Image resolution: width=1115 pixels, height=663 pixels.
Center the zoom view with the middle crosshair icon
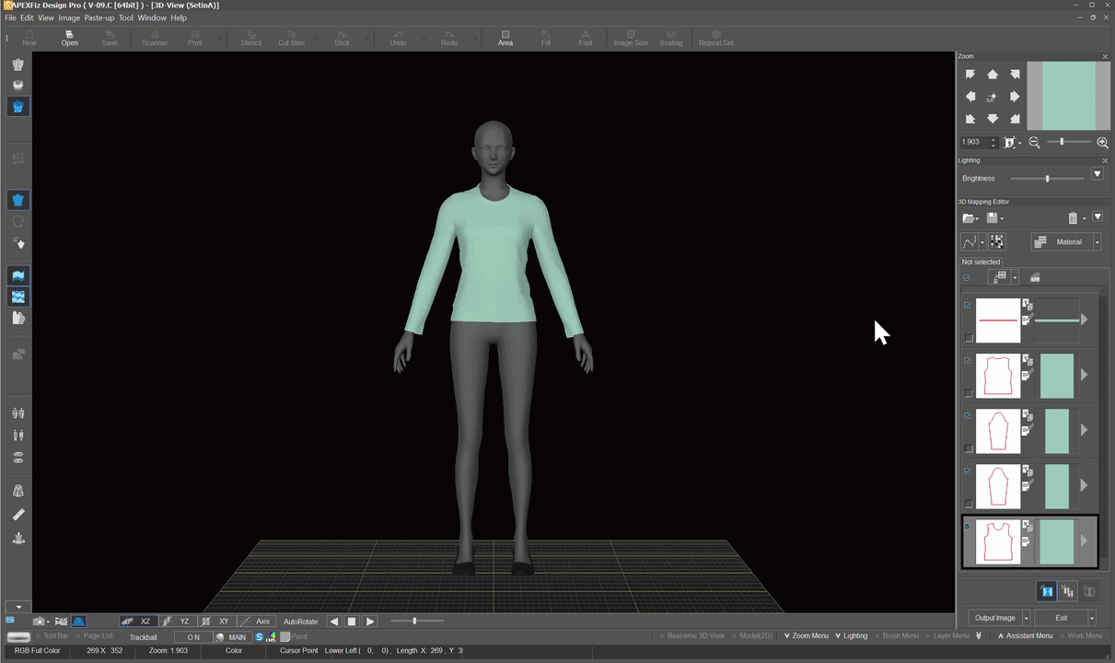(x=992, y=97)
